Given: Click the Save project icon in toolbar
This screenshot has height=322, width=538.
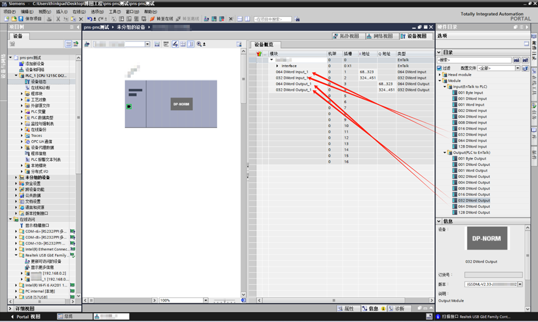Looking at the screenshot, I should (x=21, y=19).
